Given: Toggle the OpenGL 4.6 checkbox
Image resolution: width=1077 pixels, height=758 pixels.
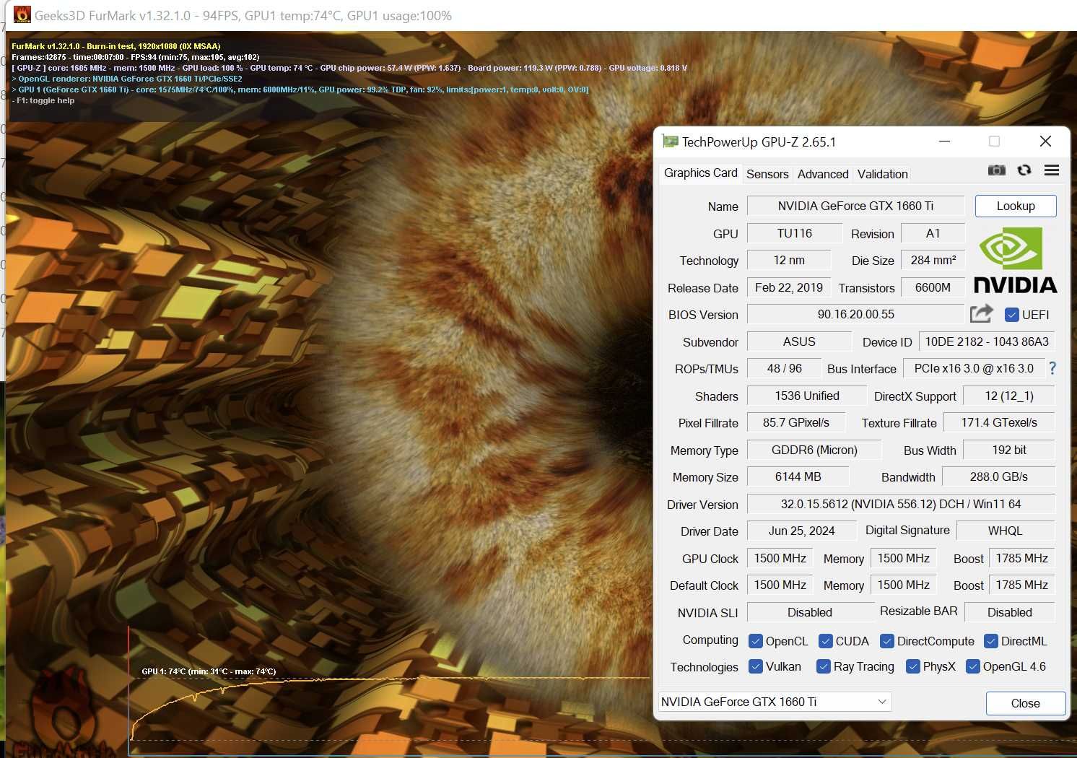Looking at the screenshot, I should point(973,666).
